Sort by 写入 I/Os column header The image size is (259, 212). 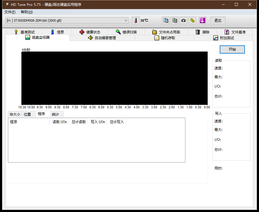point(97,122)
